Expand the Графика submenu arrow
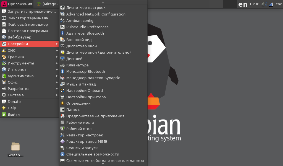The width and height of the screenshot is (283, 166). coord(57,57)
